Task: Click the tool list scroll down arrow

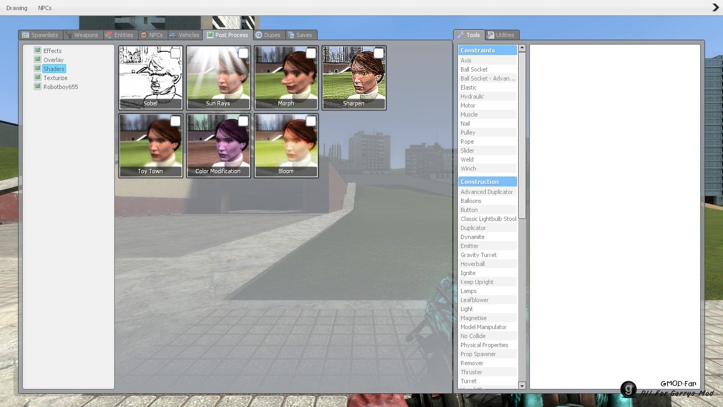Action: coord(522,386)
